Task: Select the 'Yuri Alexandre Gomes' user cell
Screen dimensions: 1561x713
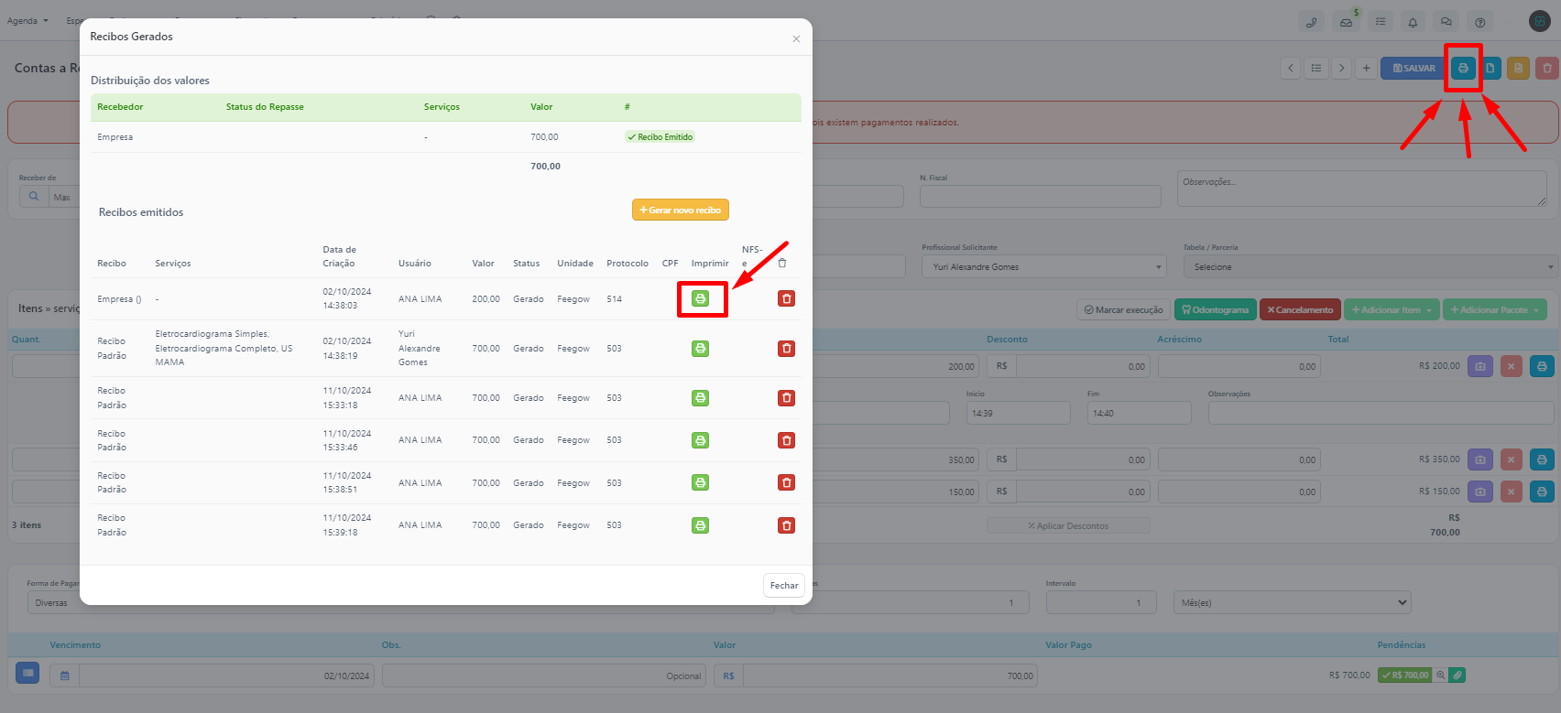Action: coord(420,348)
